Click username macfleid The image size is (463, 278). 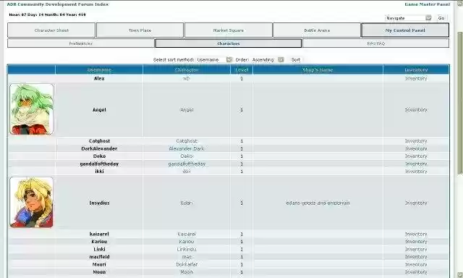pos(99,257)
